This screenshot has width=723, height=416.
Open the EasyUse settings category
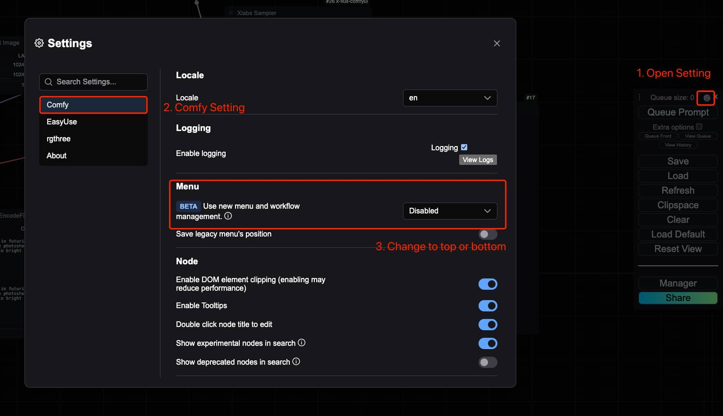point(93,122)
